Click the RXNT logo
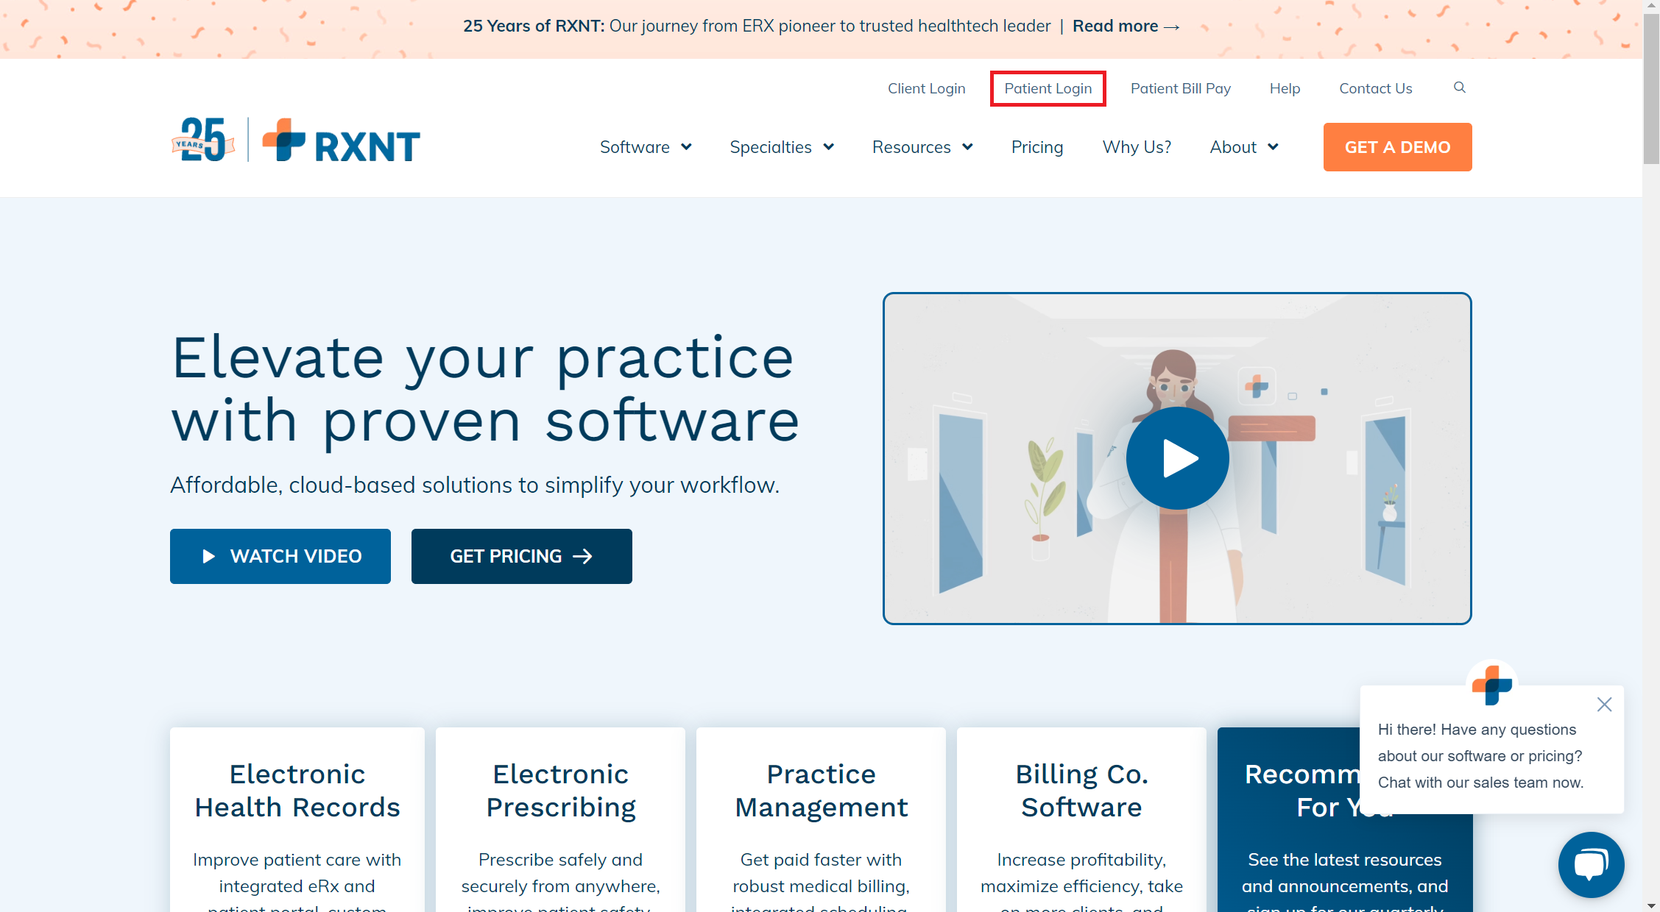Viewport: 1660px width, 912px height. tap(342, 141)
